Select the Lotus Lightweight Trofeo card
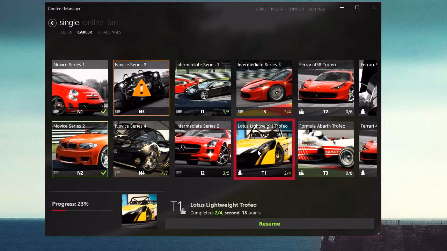 pyautogui.click(x=264, y=149)
